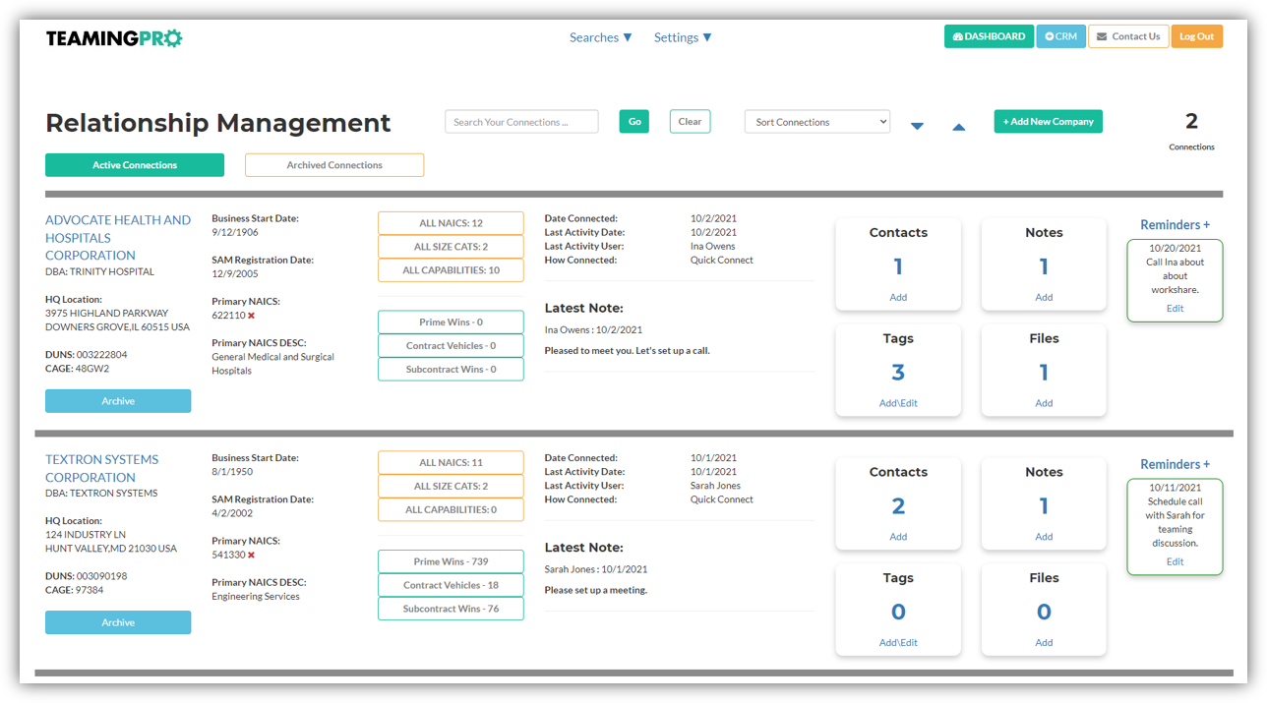Image resolution: width=1267 pixels, height=703 pixels.
Task: Open the CRM button
Action: 1060,36
